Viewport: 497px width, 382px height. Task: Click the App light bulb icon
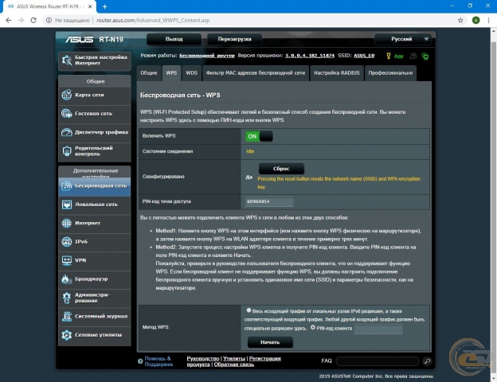pyautogui.click(x=389, y=56)
